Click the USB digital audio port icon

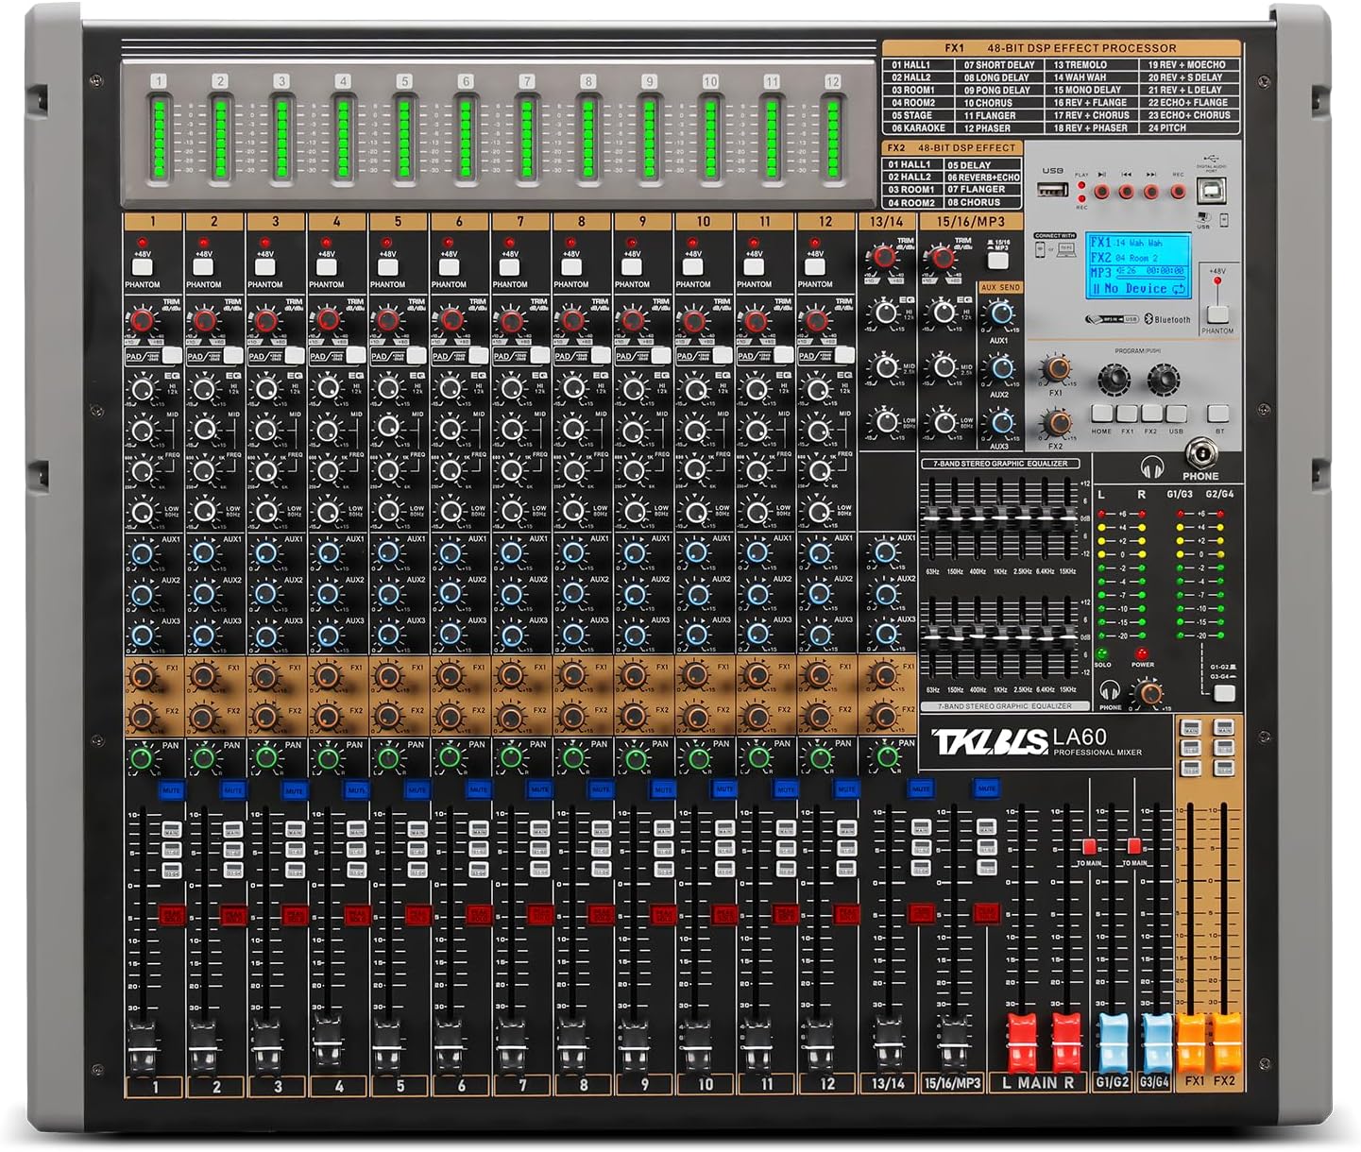(x=1210, y=160)
